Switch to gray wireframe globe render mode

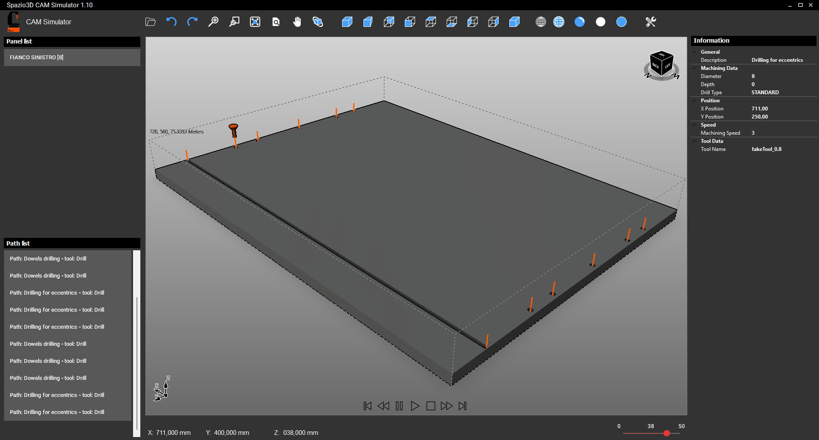pos(540,22)
